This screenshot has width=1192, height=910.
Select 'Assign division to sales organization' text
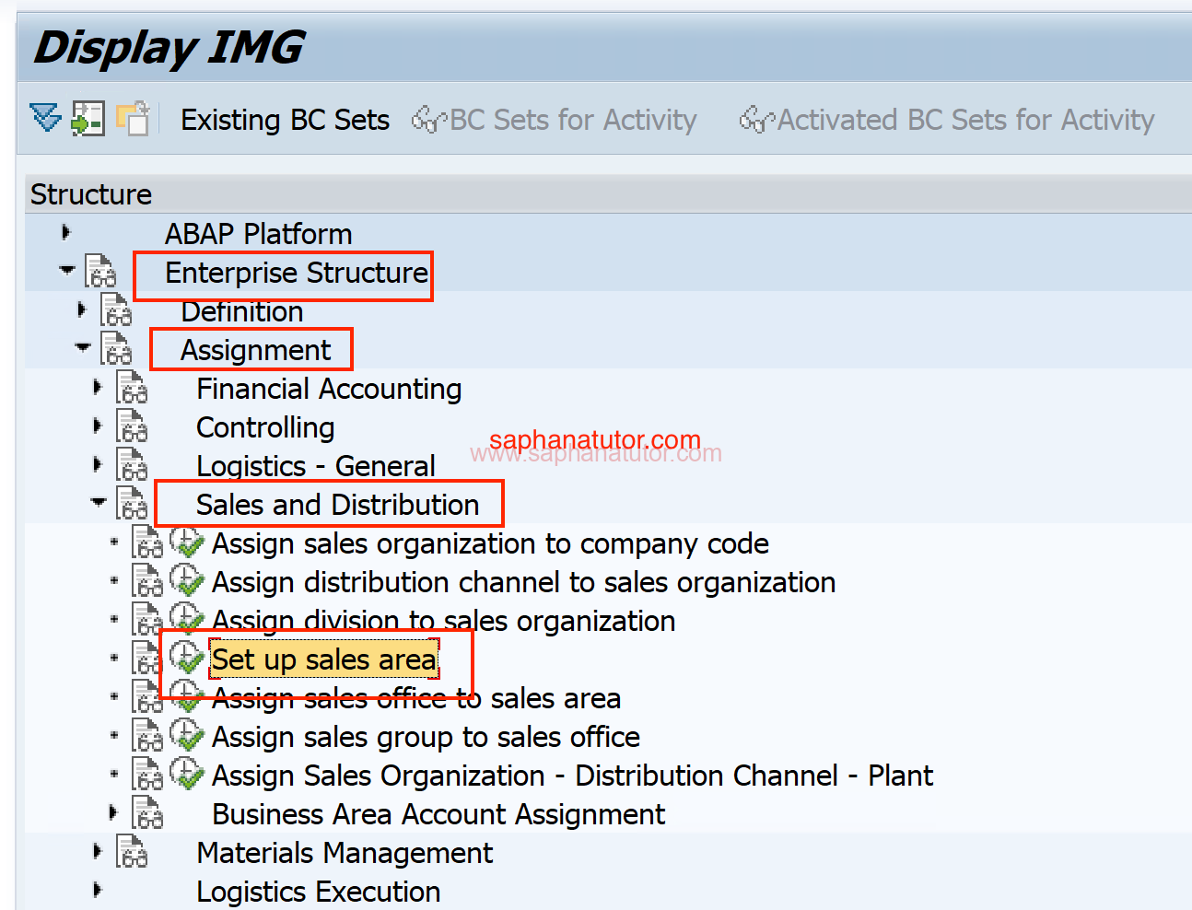pos(443,621)
